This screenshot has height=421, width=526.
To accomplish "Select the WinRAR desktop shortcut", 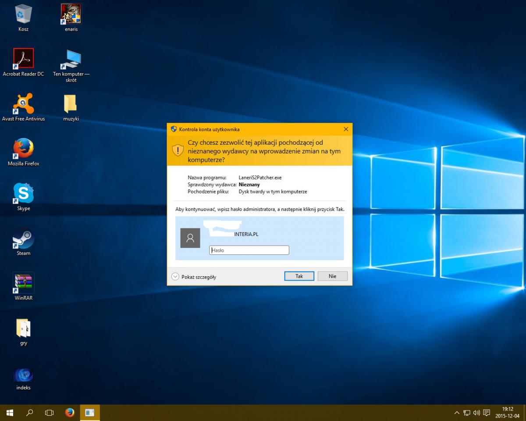I will [x=23, y=286].
